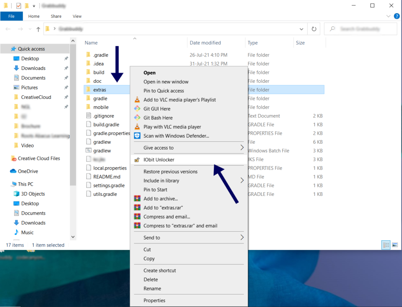Image resolution: width=402 pixels, height=307 pixels.
Task: Switch to the View ribbon tab
Action: coord(77,16)
